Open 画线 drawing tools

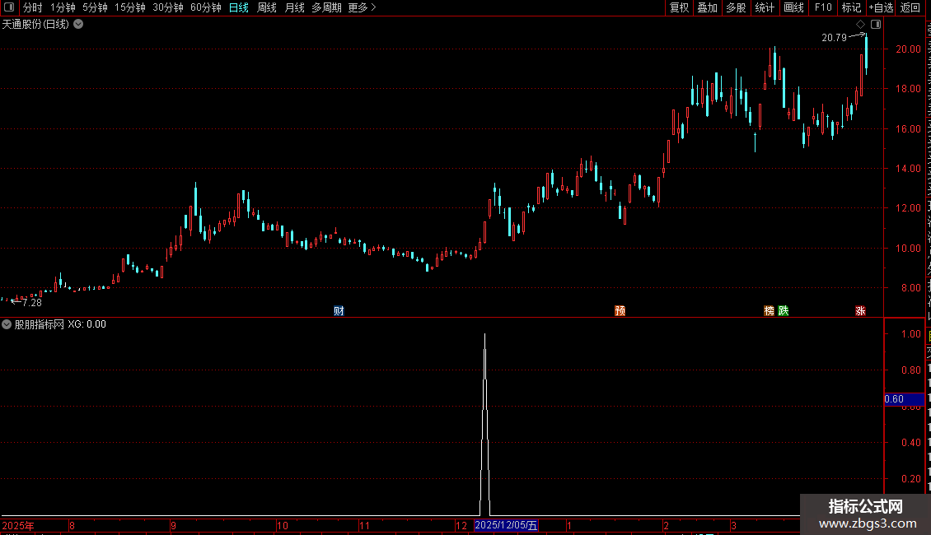(794, 7)
